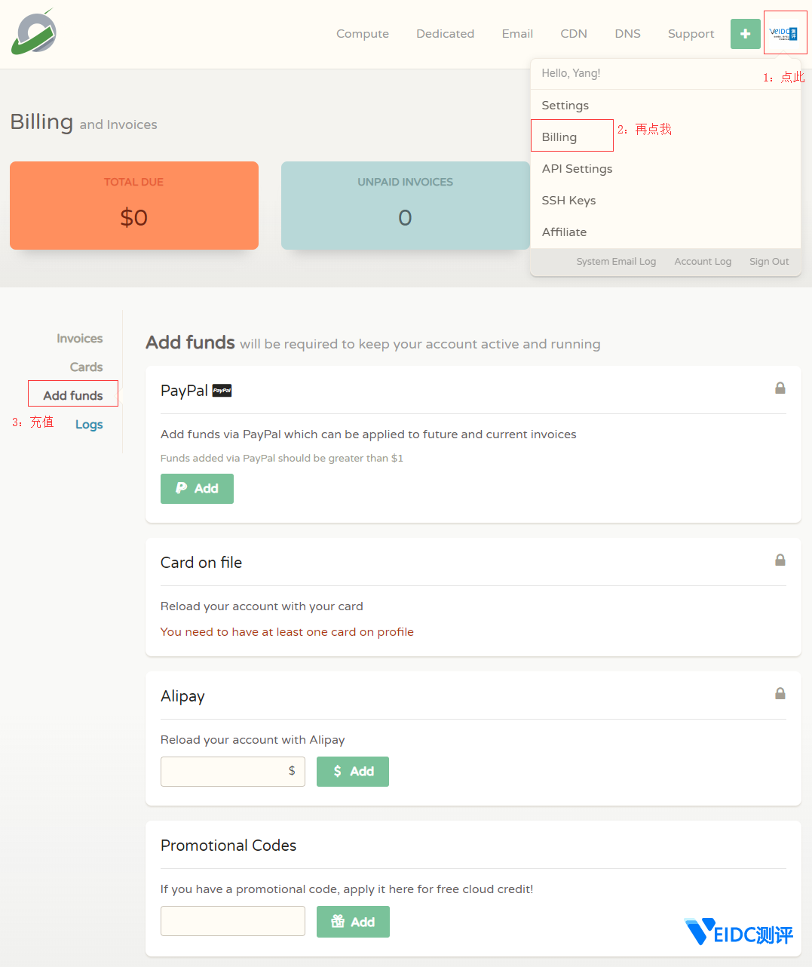
Task: Open the Compute navigation menu
Action: [363, 34]
